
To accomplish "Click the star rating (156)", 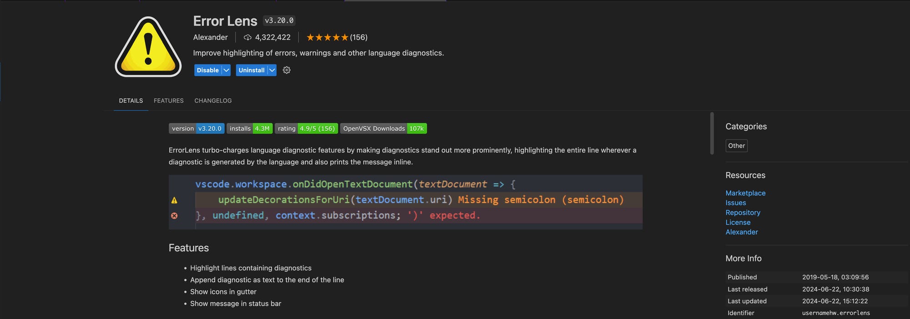I will (337, 37).
